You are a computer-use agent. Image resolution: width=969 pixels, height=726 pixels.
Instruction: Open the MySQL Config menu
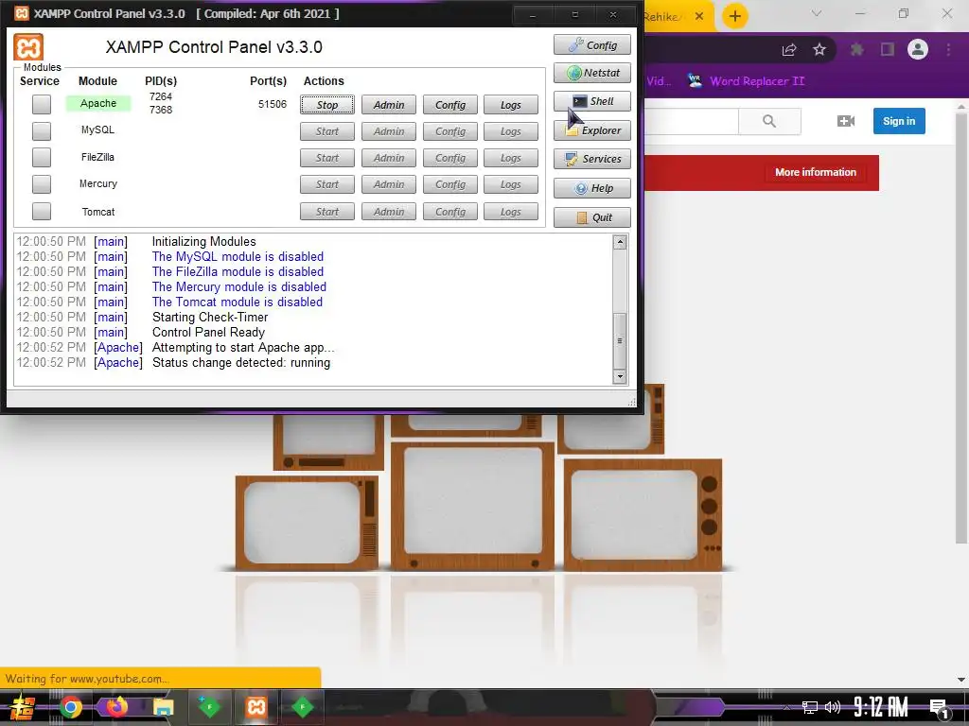click(449, 131)
